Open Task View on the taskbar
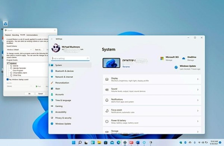224x146 pixels. pyautogui.click(x=86, y=143)
